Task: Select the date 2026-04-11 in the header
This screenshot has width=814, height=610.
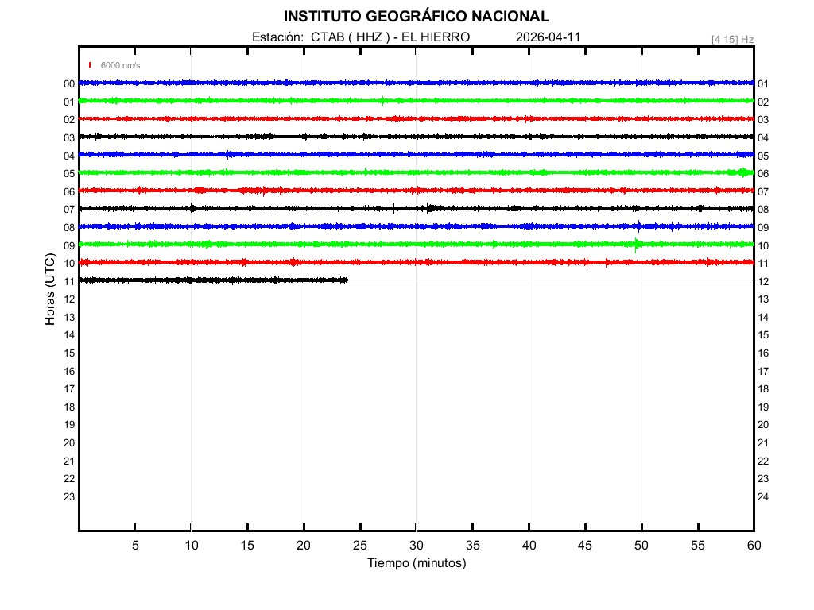Action: 548,37
